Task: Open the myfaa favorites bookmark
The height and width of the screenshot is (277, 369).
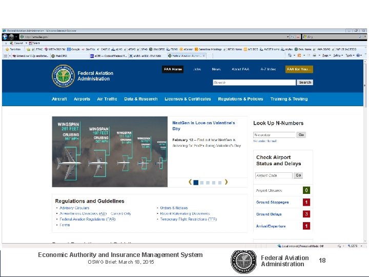Action: pyautogui.click(x=286, y=49)
